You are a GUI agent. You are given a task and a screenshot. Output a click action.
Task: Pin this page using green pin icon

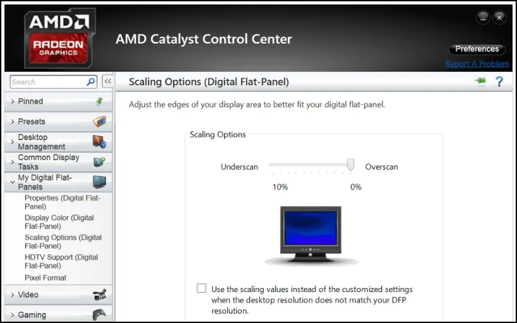pyautogui.click(x=481, y=81)
